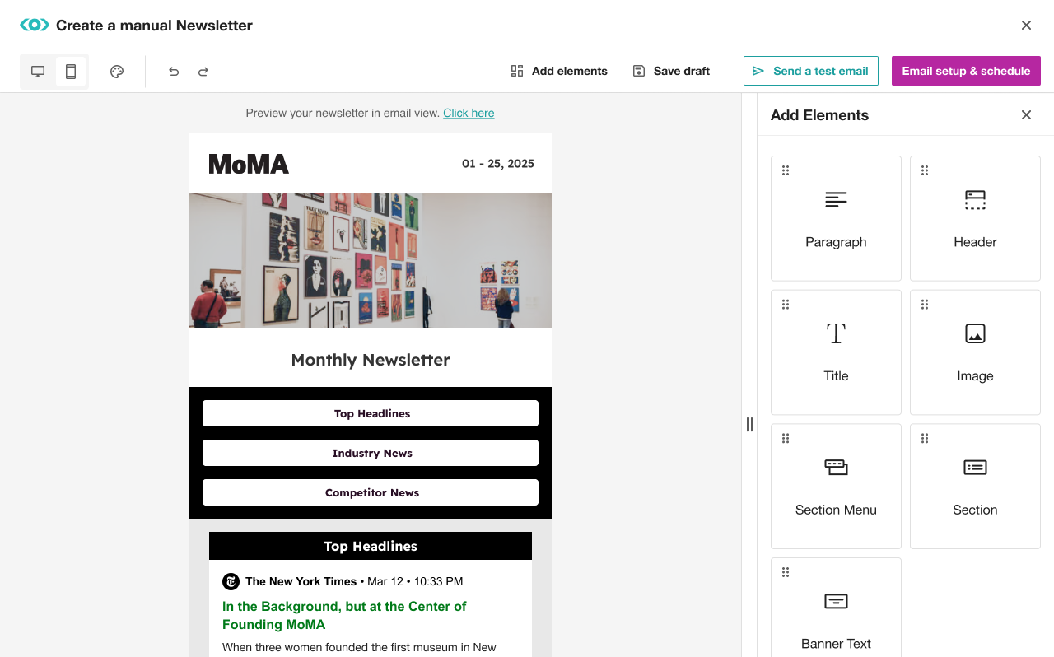The height and width of the screenshot is (657, 1054).
Task: Open the color palette settings
Action: (116, 72)
